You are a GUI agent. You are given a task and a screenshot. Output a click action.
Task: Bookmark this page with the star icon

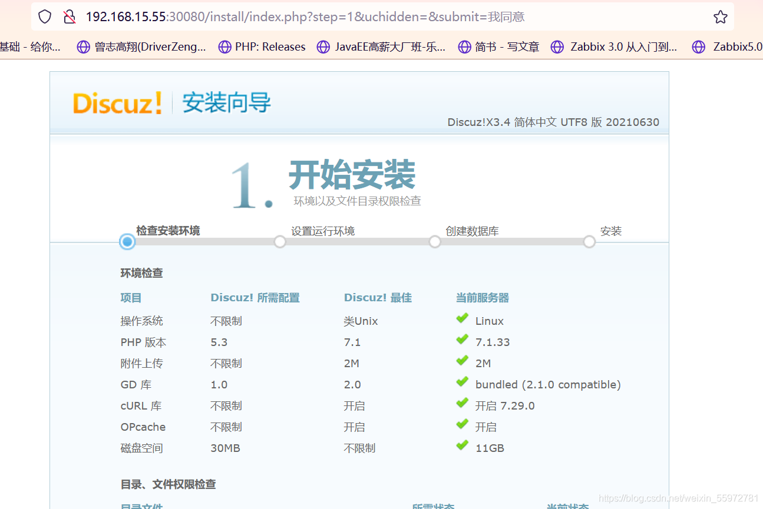pos(720,17)
